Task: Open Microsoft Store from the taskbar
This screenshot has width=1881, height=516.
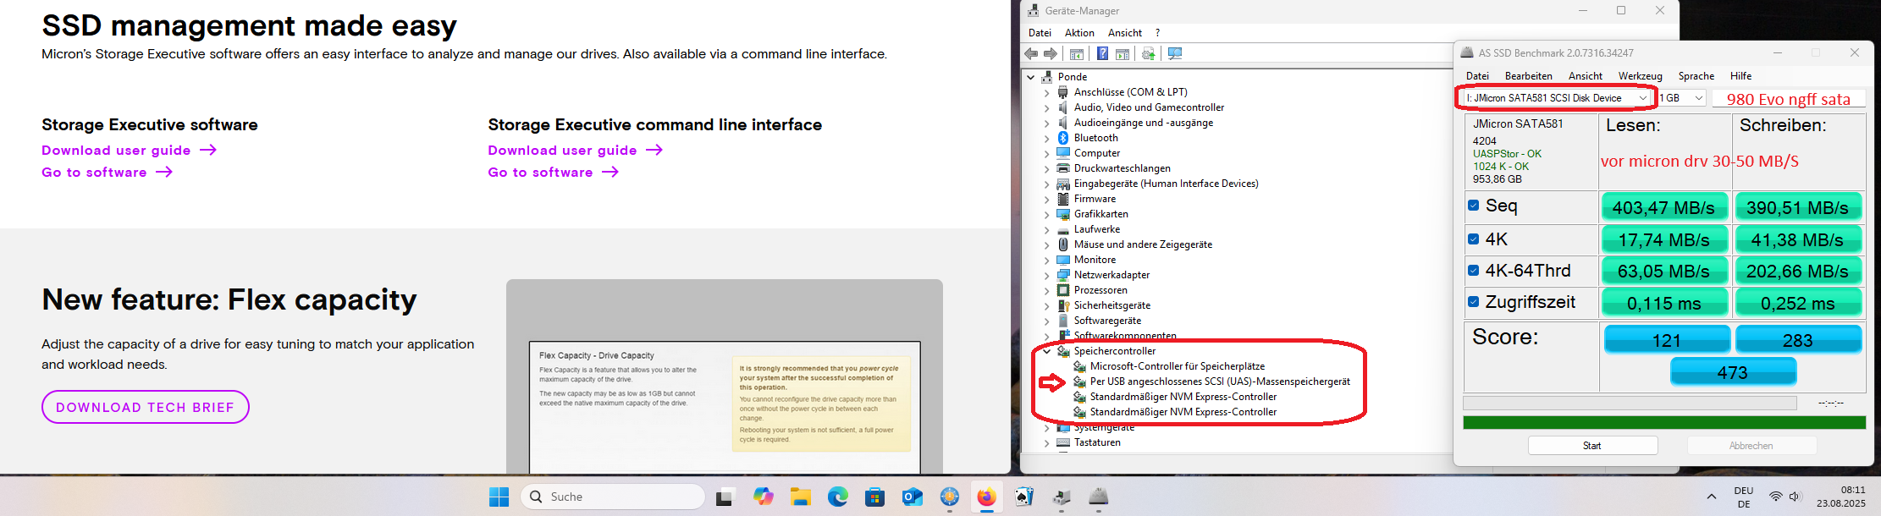Action: [x=875, y=497]
